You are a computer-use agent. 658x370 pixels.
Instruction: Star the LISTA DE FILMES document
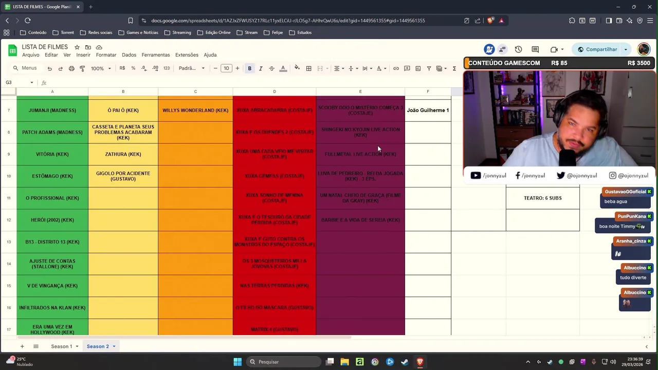(77, 47)
